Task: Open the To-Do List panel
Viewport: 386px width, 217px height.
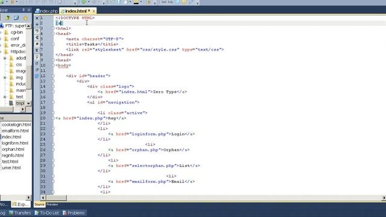Action: [x=47, y=213]
